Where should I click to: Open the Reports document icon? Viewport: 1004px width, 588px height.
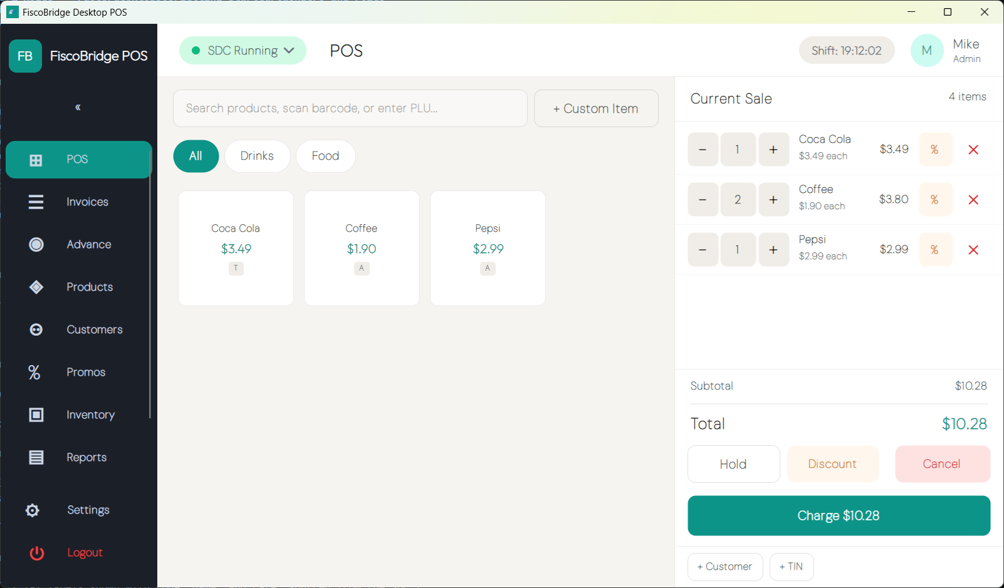(x=36, y=457)
